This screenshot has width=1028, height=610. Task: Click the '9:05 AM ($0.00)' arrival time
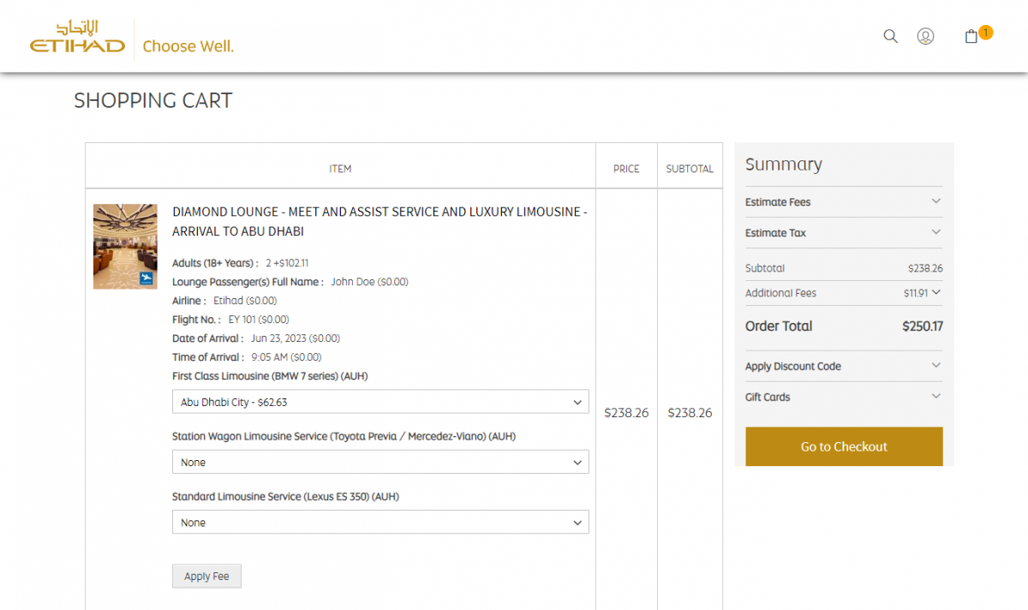(x=286, y=357)
